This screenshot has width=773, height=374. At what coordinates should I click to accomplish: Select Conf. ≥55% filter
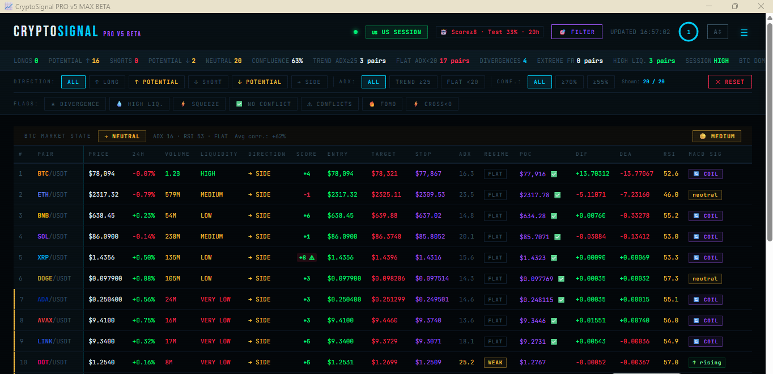601,82
